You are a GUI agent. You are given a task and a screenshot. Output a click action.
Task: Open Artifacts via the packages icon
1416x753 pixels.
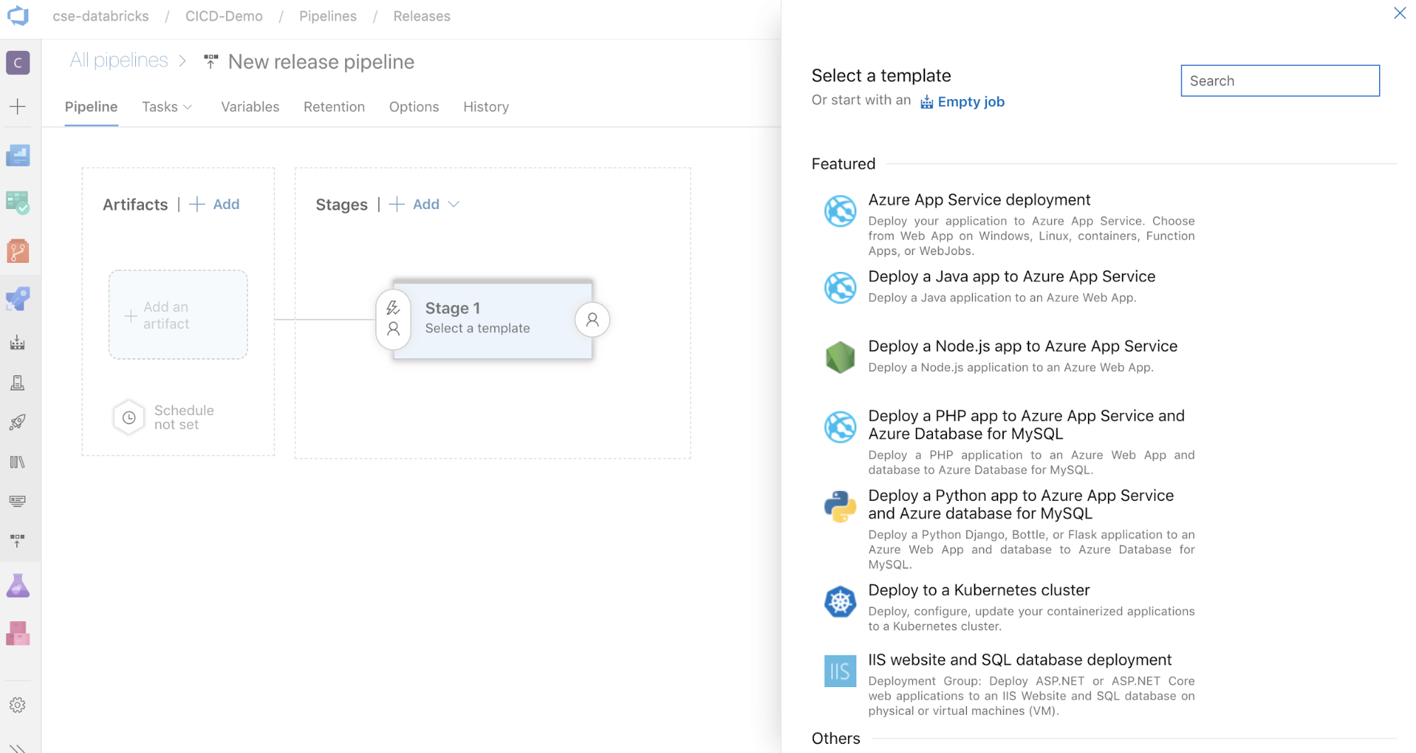coord(17,634)
